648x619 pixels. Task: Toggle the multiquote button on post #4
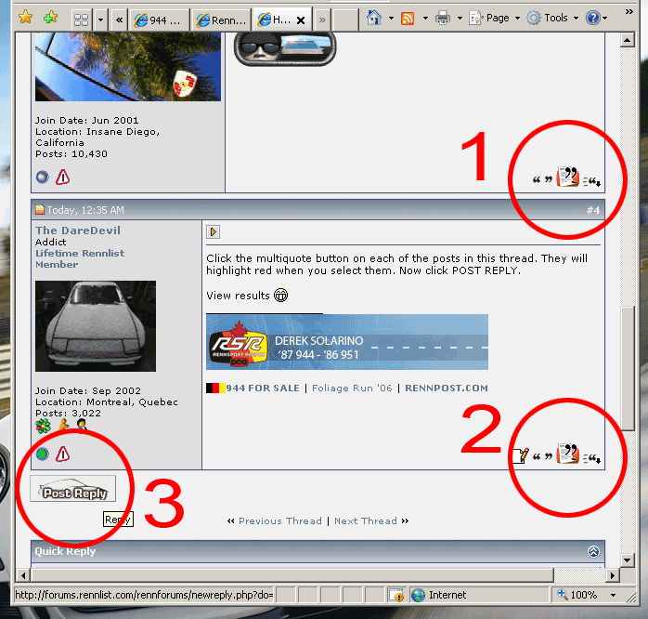pyautogui.click(x=567, y=454)
